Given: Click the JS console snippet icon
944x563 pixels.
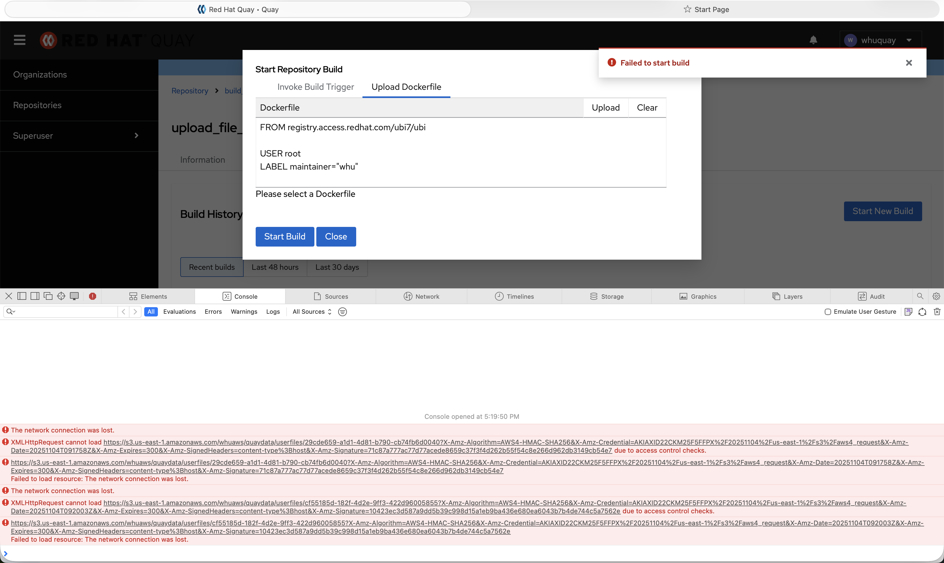Looking at the screenshot, I should [x=908, y=312].
